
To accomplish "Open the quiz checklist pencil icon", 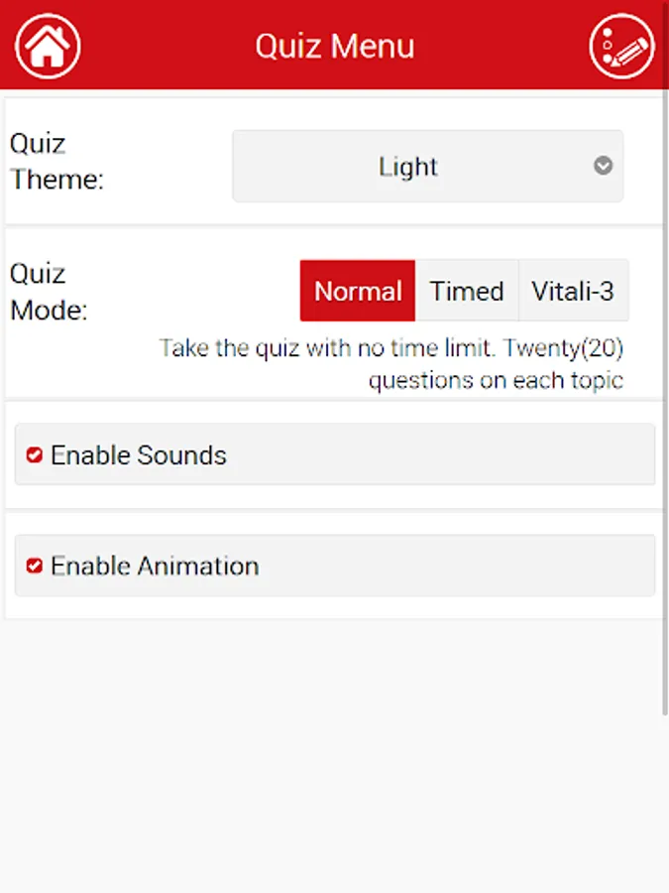I will click(x=621, y=46).
